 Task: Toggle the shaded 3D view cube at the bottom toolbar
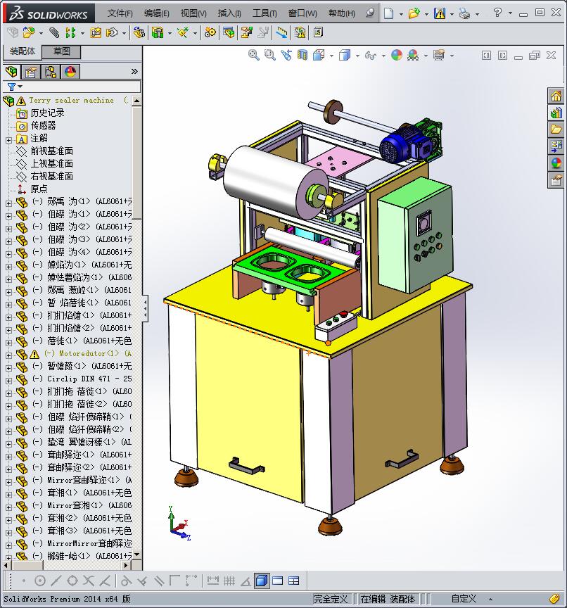(262, 581)
